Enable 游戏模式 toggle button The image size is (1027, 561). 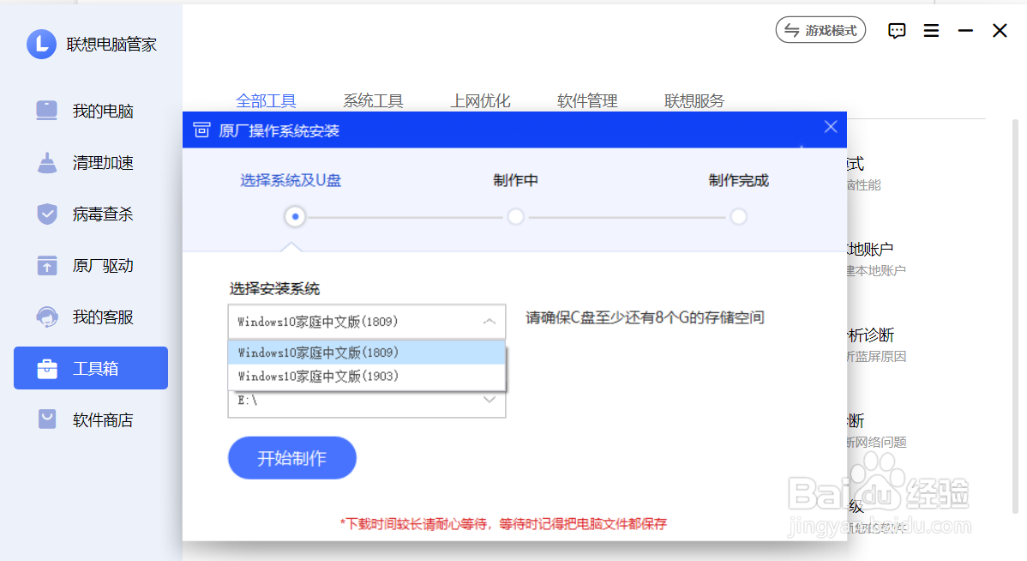click(x=820, y=30)
